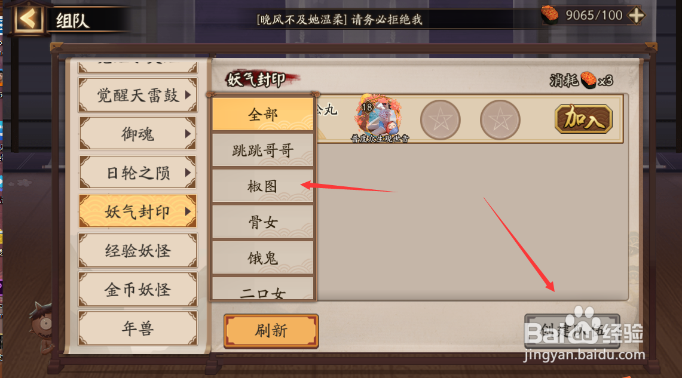Expand the 觉醒天雷鼓 category arrow
Viewport: 682px width, 378px height.
pyautogui.click(x=188, y=95)
